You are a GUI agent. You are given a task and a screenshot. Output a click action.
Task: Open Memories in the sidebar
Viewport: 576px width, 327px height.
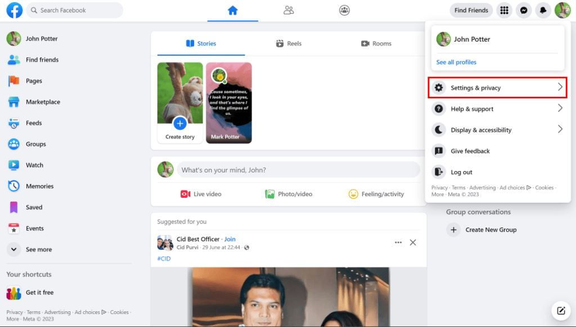coord(38,186)
